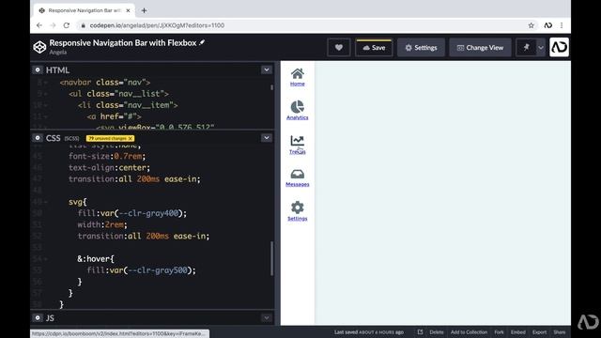Viewport: 601px width, 338px height.
Task: Click the author name Angela
Action: [x=58, y=53]
